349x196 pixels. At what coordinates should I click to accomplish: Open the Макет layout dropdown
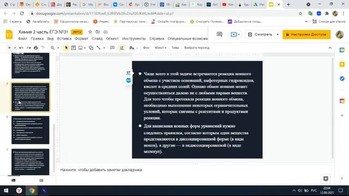[160, 48]
